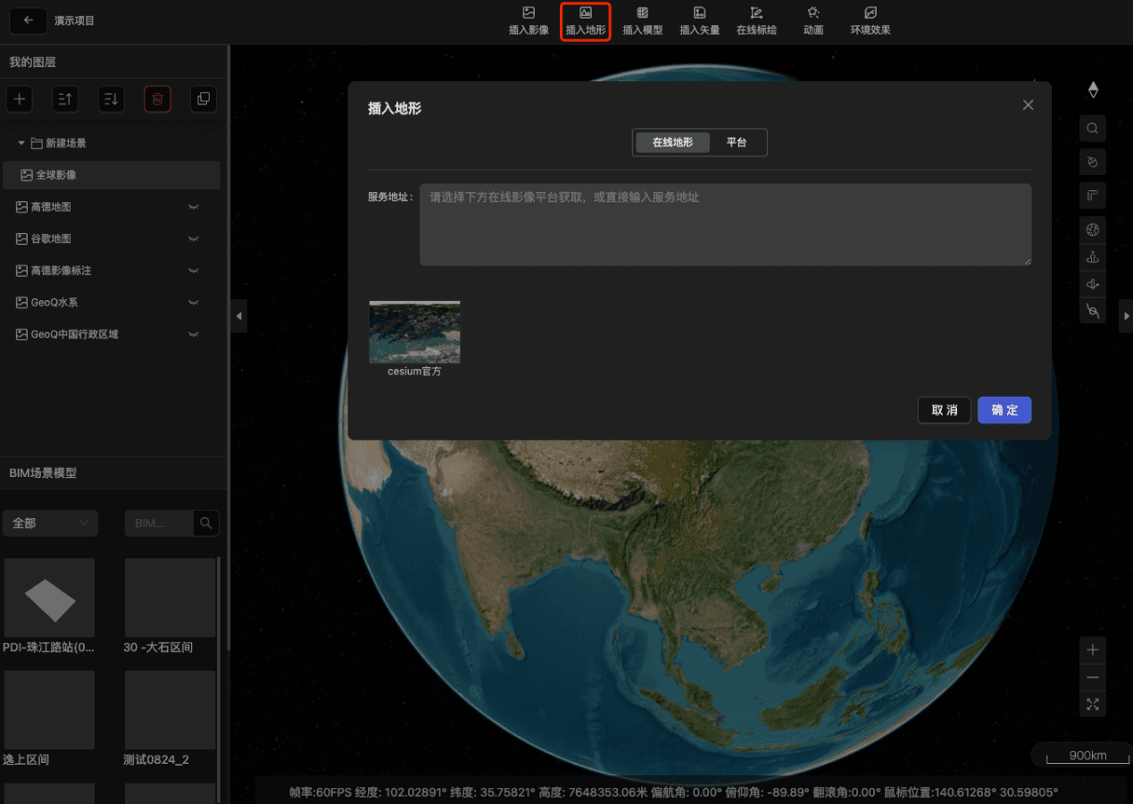Collapse the left panel with arrow handle

(x=238, y=316)
